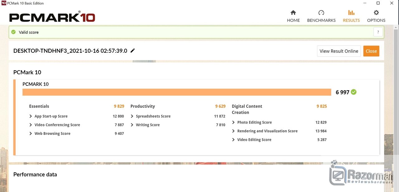Click the 13 984 Rendering value
The image size is (399, 192).
click(x=321, y=131)
